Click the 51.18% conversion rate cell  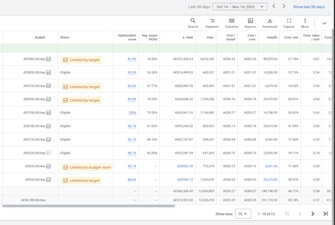click(x=293, y=59)
